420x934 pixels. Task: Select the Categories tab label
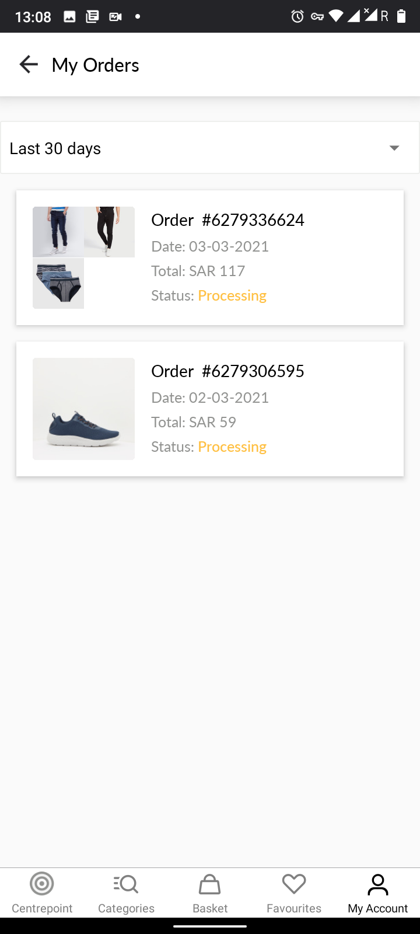[x=126, y=908]
